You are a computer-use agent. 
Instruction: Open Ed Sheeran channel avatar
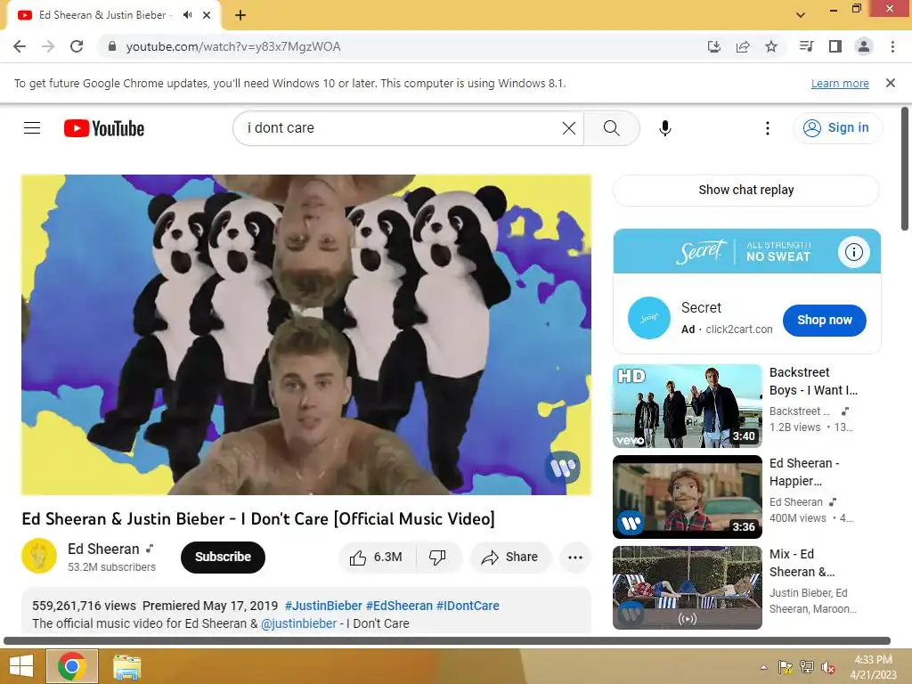coord(39,556)
